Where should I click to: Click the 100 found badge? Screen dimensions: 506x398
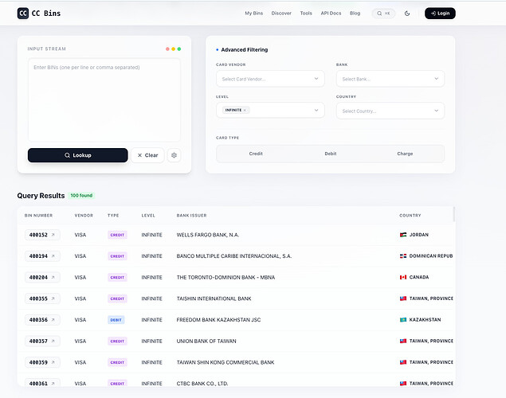tap(81, 195)
